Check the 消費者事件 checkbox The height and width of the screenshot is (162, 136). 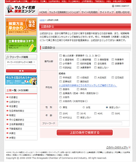tap(78, 68)
